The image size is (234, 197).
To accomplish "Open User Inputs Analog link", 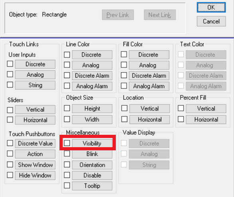I will tap(35, 75).
